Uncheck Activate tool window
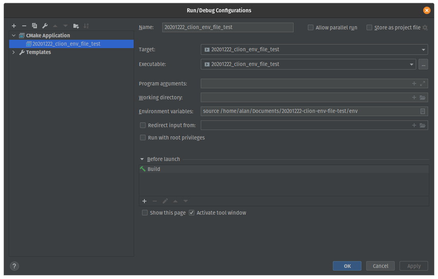 point(192,213)
